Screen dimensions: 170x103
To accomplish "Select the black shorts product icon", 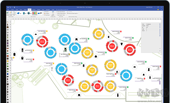I will (84, 66).
